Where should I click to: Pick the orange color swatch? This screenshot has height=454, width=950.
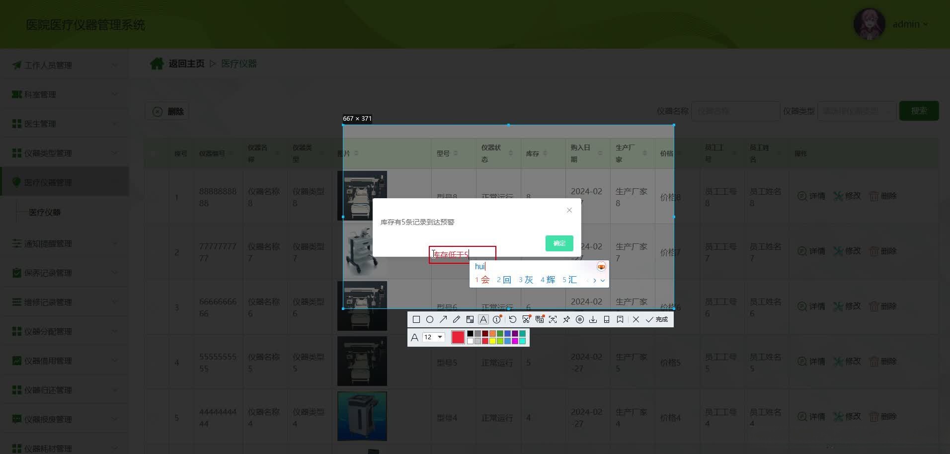pyautogui.click(x=492, y=334)
